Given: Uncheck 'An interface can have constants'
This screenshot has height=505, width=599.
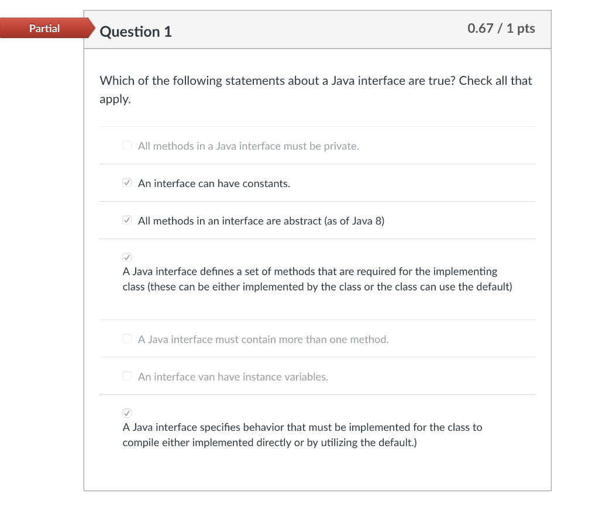Looking at the screenshot, I should click(x=127, y=182).
